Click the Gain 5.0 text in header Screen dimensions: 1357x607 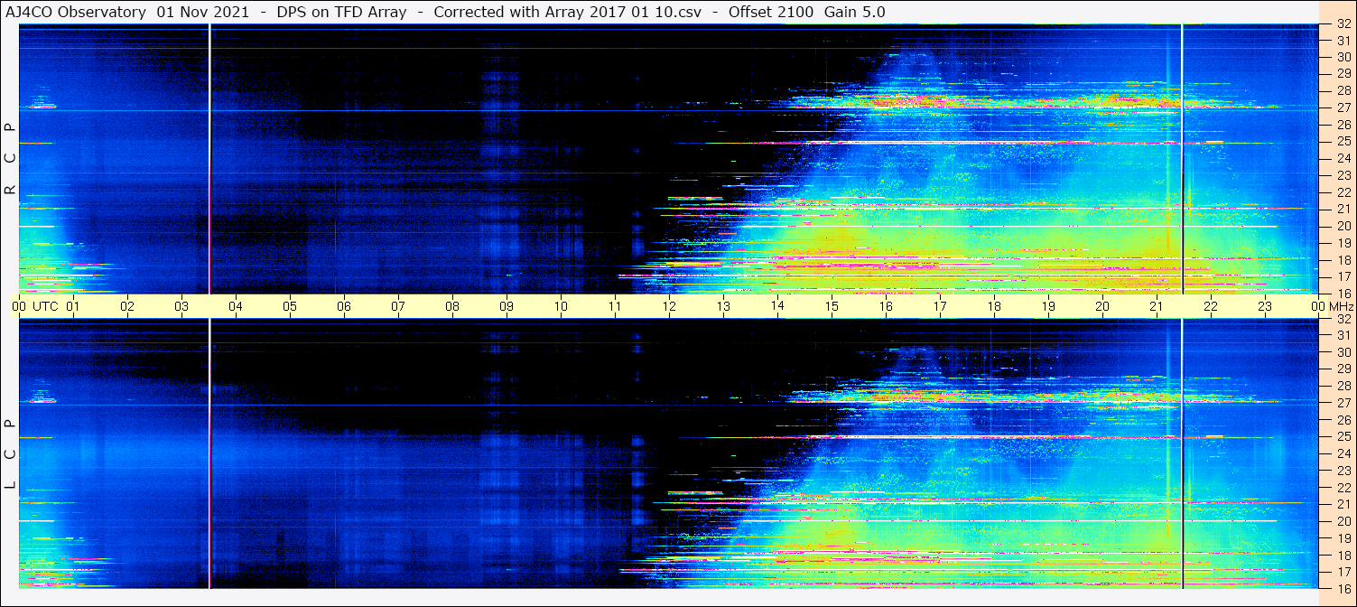pyautogui.click(x=855, y=12)
